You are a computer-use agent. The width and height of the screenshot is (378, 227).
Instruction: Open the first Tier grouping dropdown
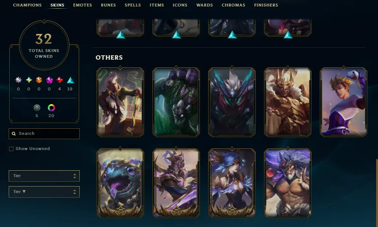click(x=44, y=176)
